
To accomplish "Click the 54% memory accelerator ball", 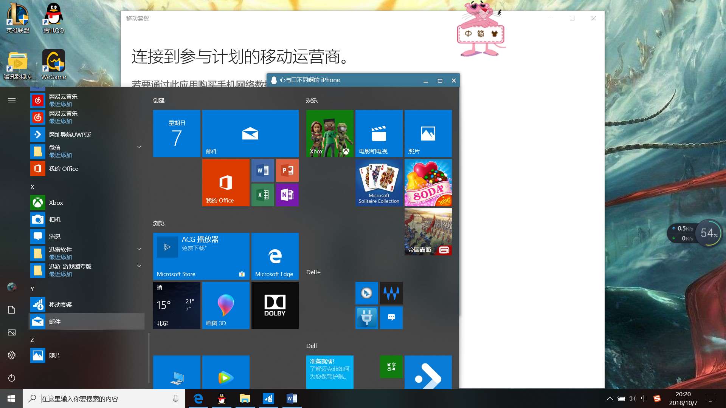I will (708, 233).
